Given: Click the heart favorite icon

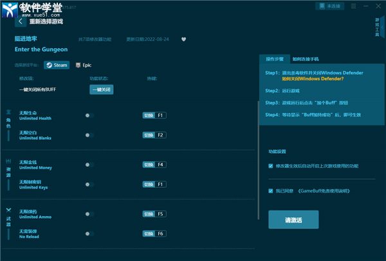Looking at the screenshot, I should click(x=183, y=39).
